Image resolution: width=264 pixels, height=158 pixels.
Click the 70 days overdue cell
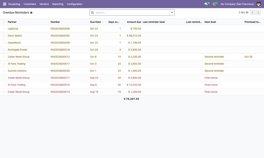[x=119, y=92]
